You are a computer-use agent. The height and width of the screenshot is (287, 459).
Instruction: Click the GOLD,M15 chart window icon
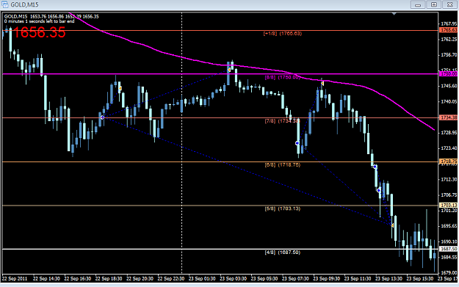click(4, 4)
